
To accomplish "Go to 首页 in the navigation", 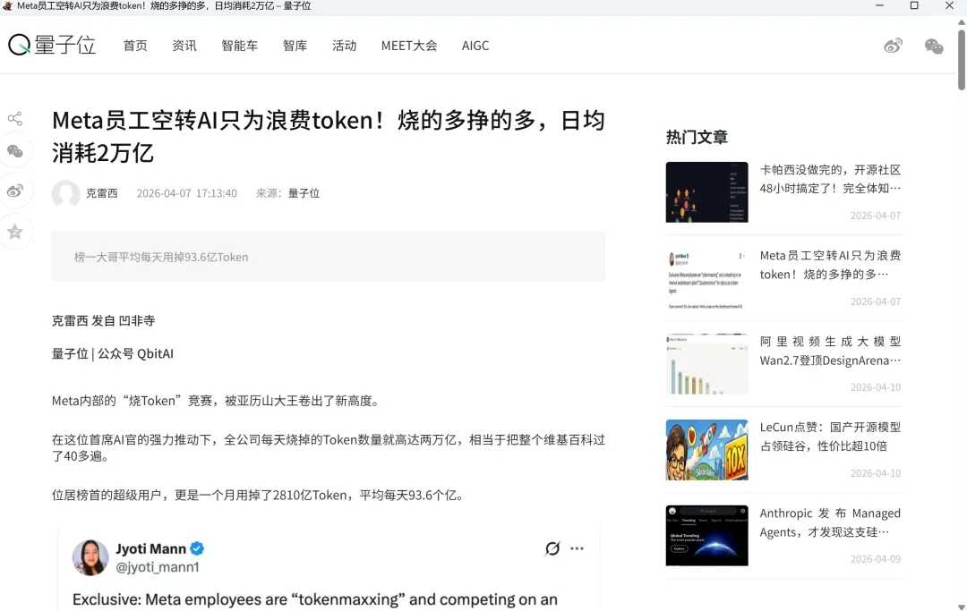I will pos(135,46).
